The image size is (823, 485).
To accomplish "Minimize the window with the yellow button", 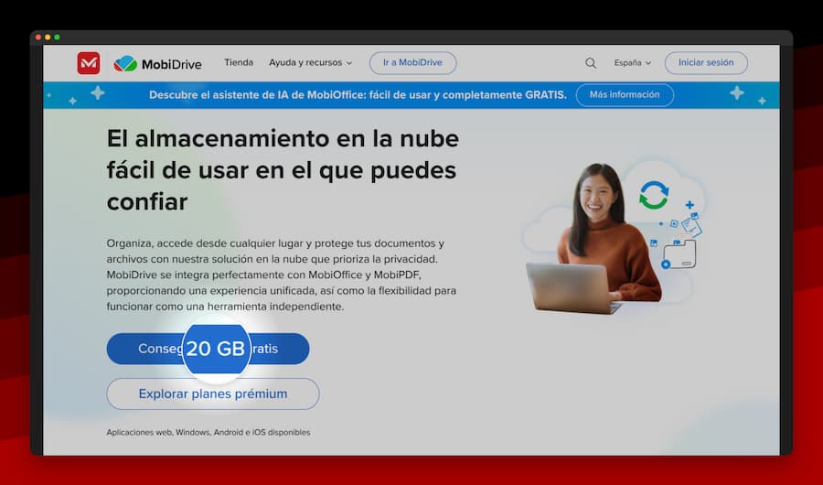I will coord(48,38).
